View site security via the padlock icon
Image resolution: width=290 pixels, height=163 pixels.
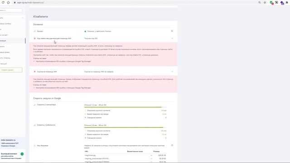(14, 3)
